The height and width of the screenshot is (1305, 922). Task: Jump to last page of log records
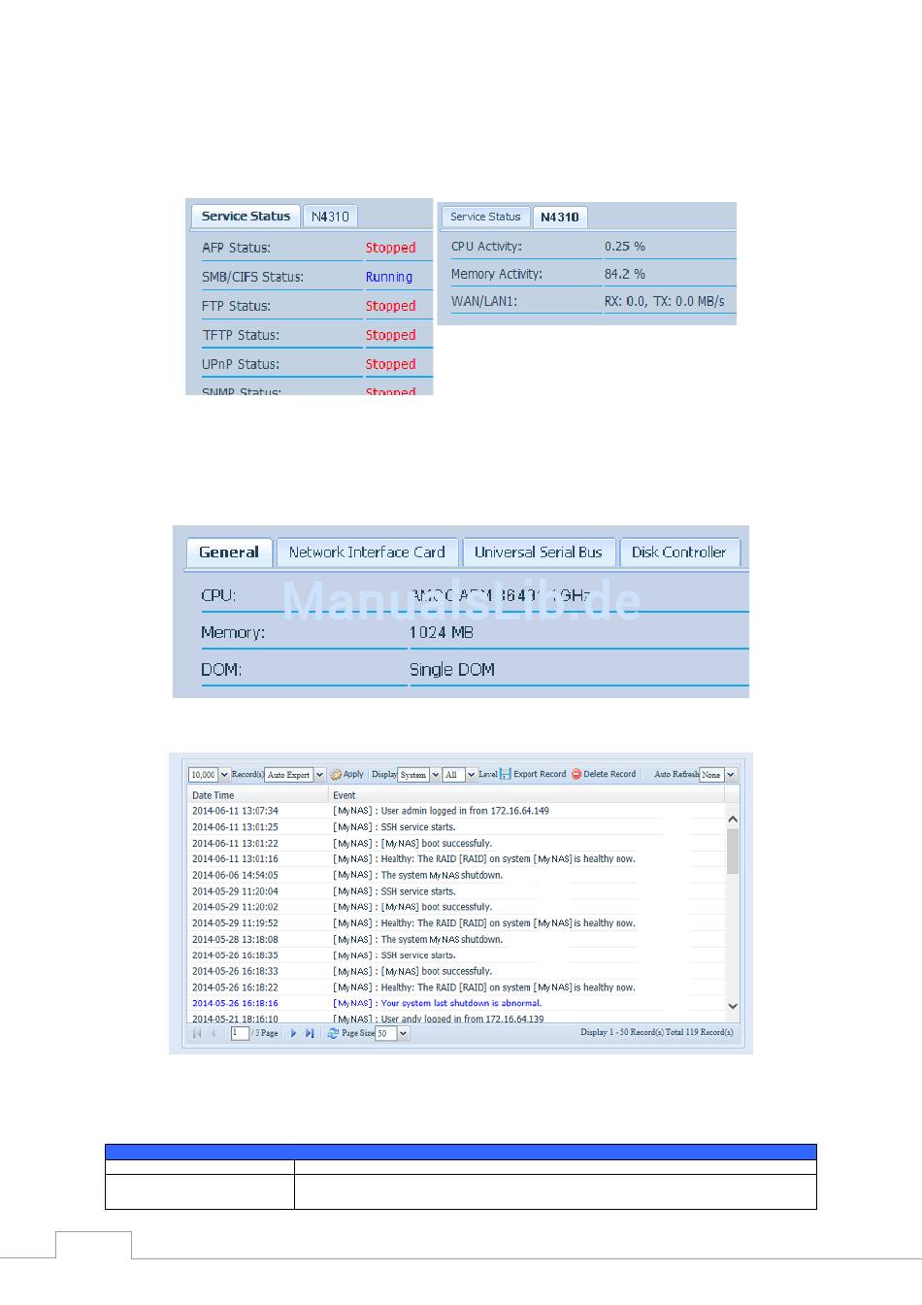tap(310, 1033)
